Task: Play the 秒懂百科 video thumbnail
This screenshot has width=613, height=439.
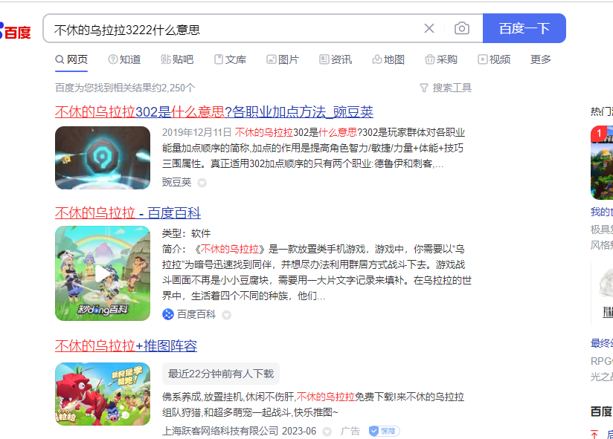Action: pos(103,273)
